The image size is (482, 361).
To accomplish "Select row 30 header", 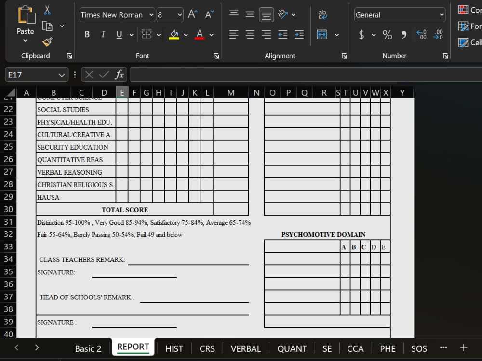I will click(x=8, y=209).
